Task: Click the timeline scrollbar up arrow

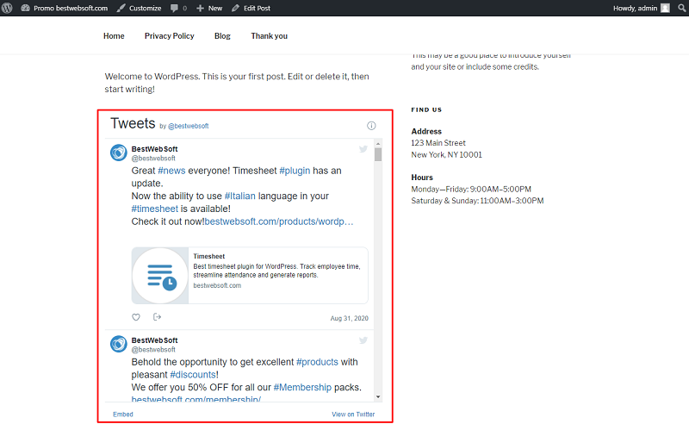Action: click(378, 143)
